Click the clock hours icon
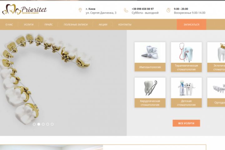The image size is (225, 150). [168, 10]
